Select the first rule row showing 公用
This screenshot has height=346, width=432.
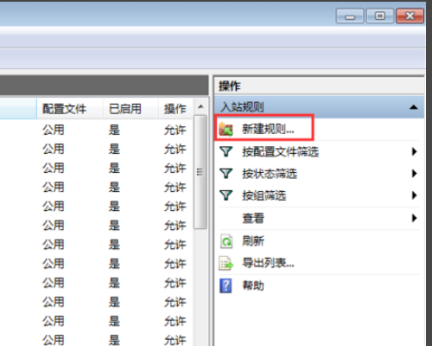(x=96, y=130)
